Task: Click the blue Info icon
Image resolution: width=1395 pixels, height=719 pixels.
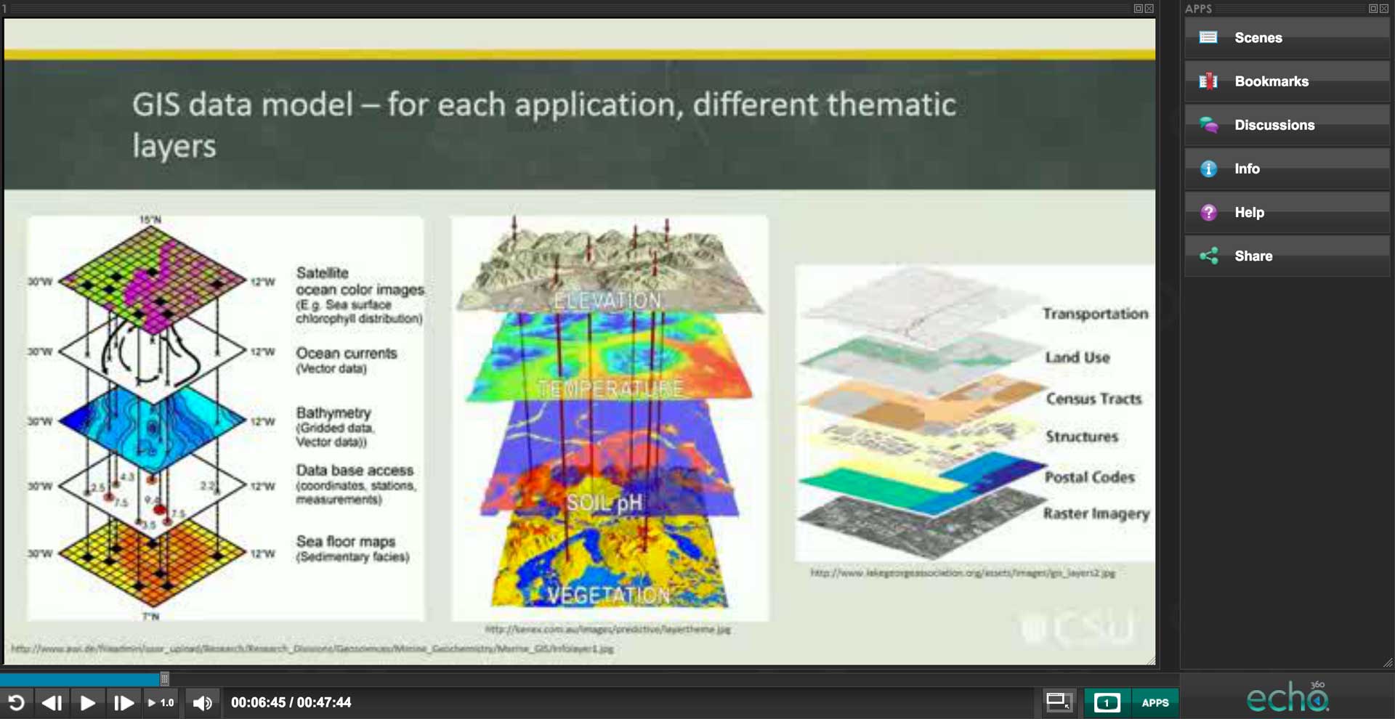Action: pos(1209,168)
